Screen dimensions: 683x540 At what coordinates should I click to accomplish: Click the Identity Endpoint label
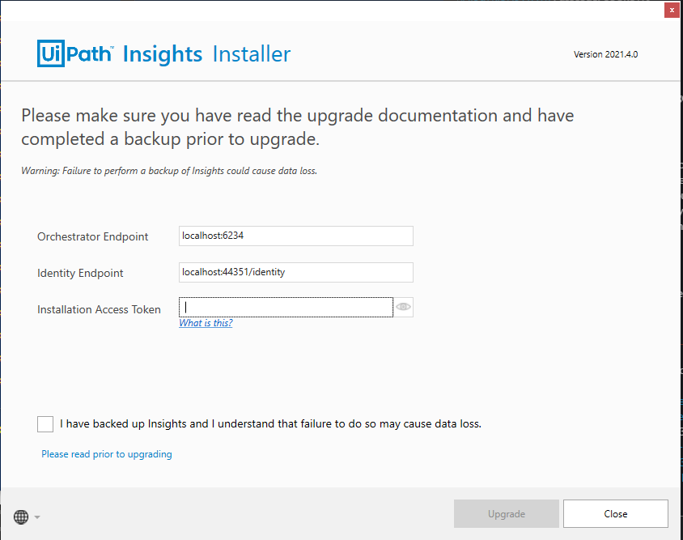tap(80, 274)
